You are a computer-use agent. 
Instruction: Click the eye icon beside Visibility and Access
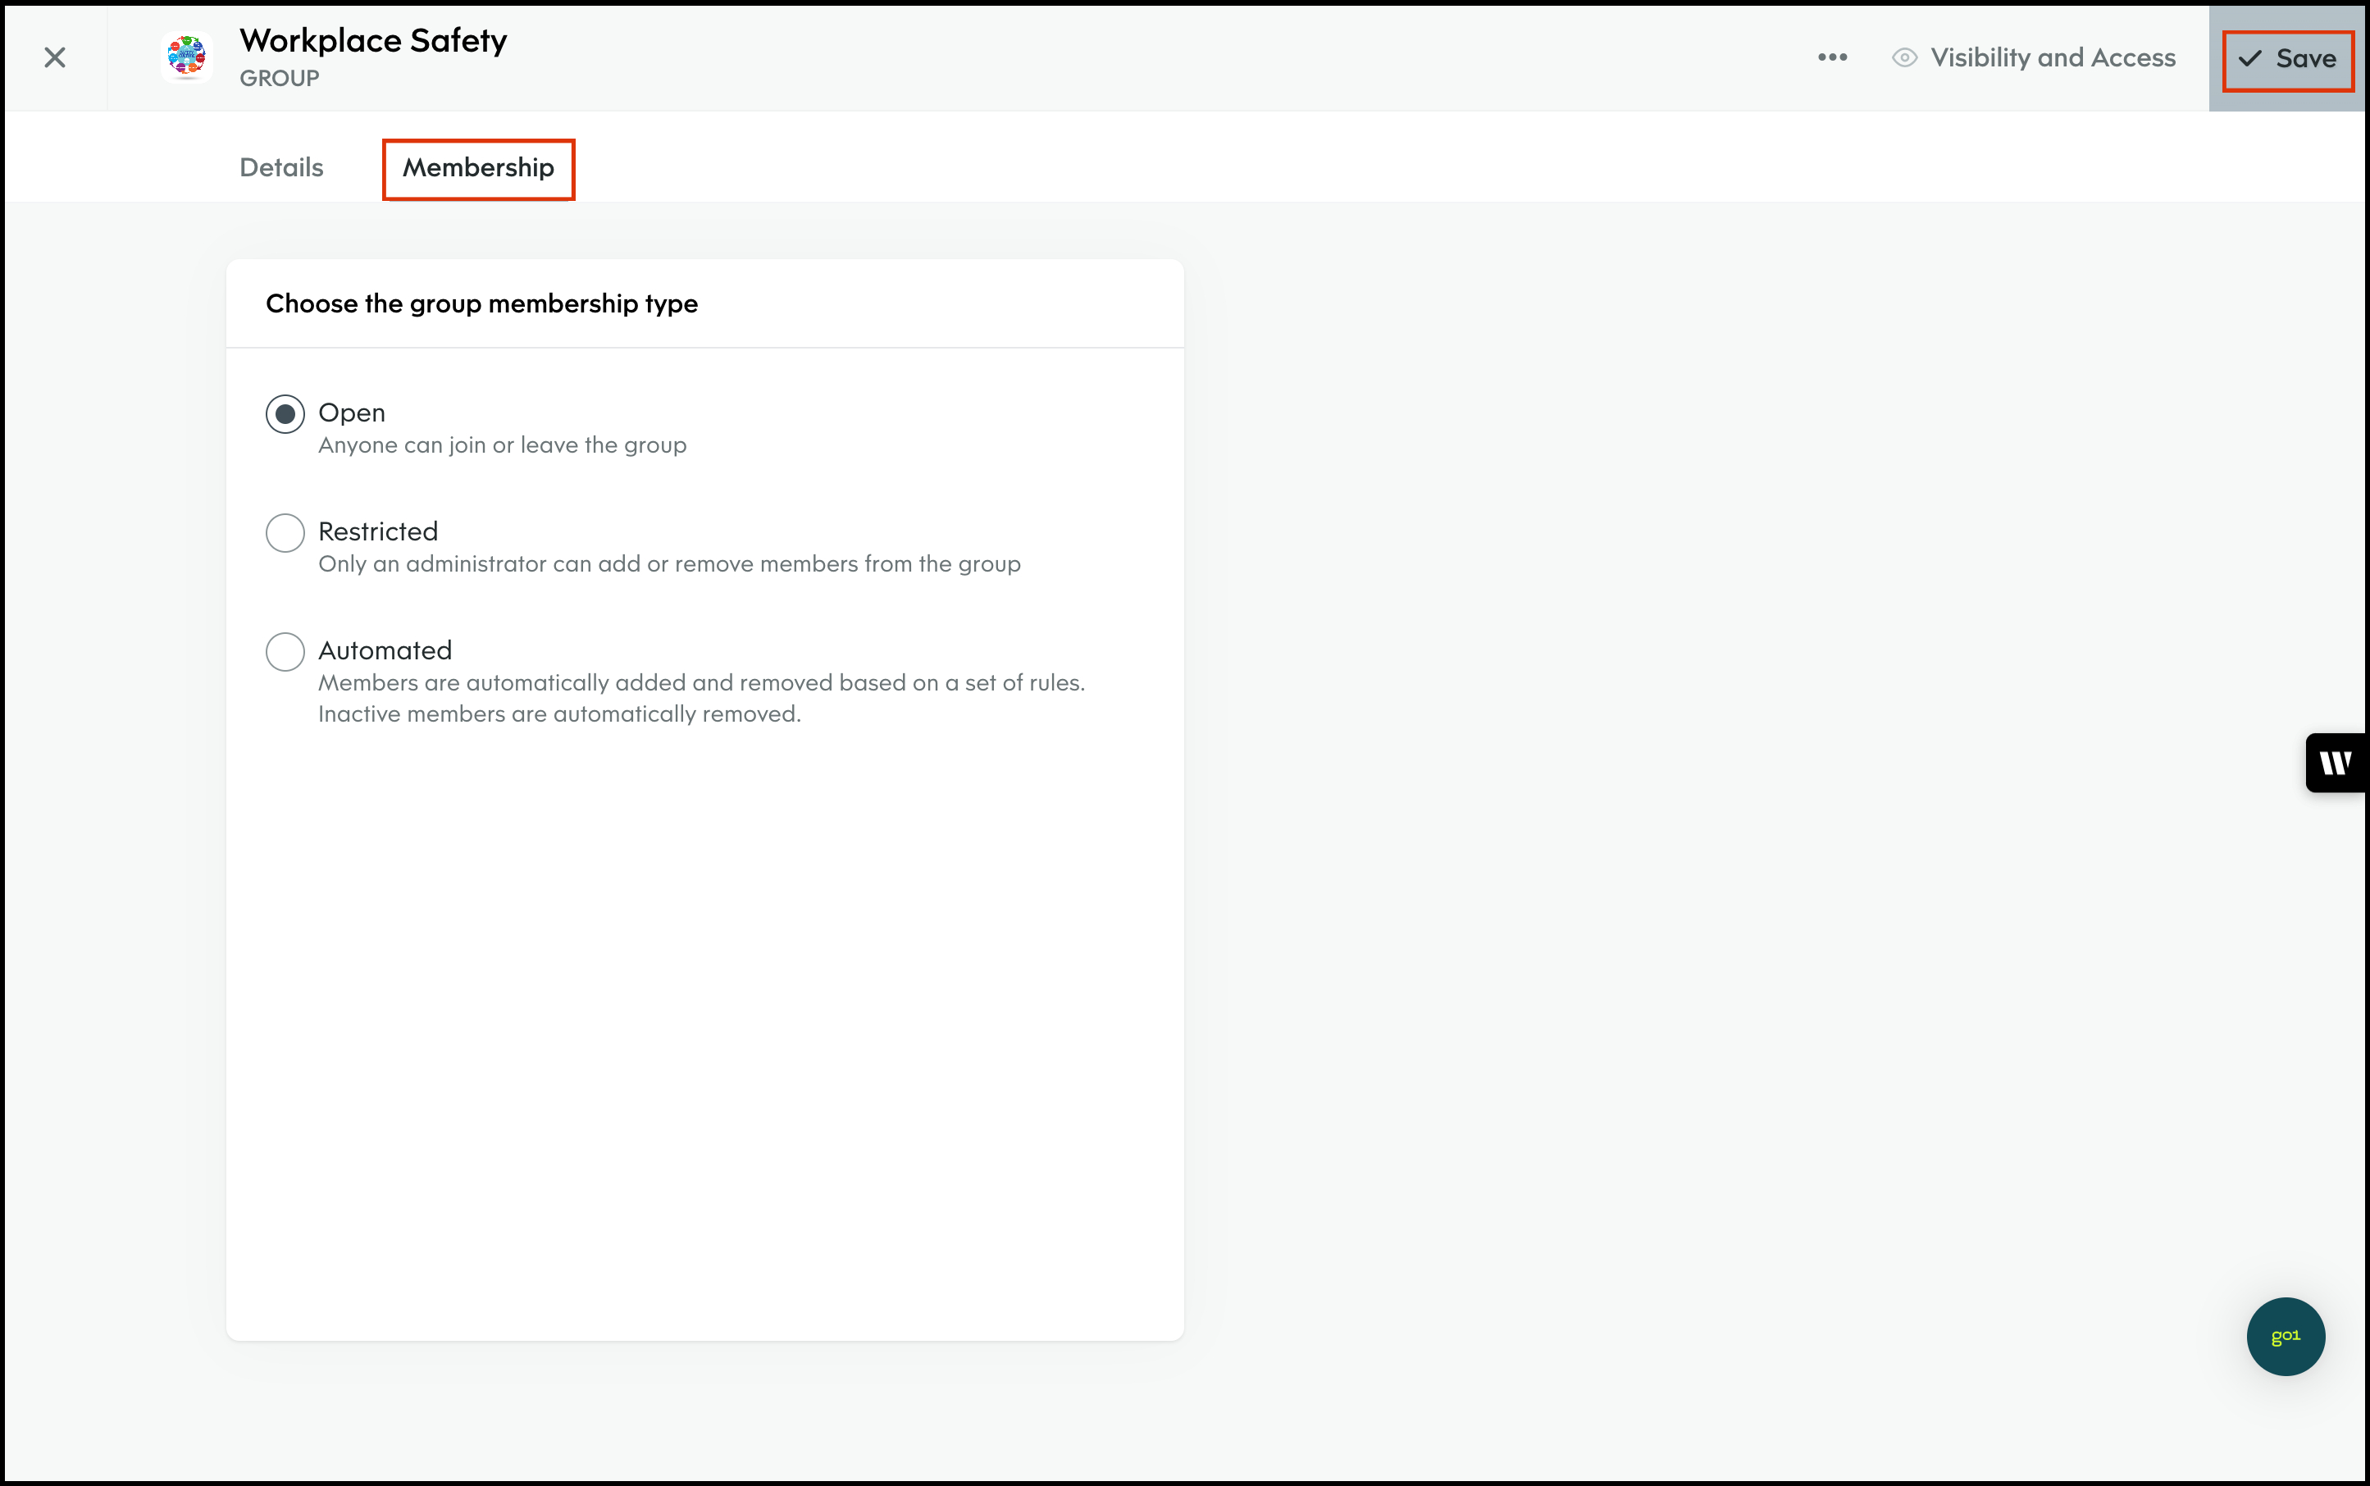(x=1904, y=58)
